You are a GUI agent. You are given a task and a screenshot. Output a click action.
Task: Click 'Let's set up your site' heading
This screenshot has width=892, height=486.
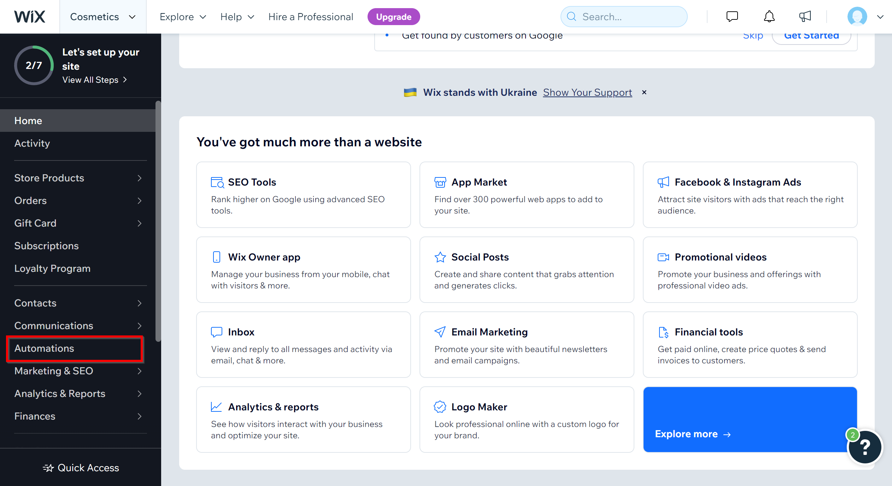101,59
